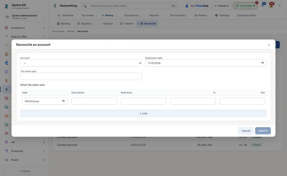This screenshot has height=176, width=287.
Task: Expand the Reports menu
Action: pos(155,15)
